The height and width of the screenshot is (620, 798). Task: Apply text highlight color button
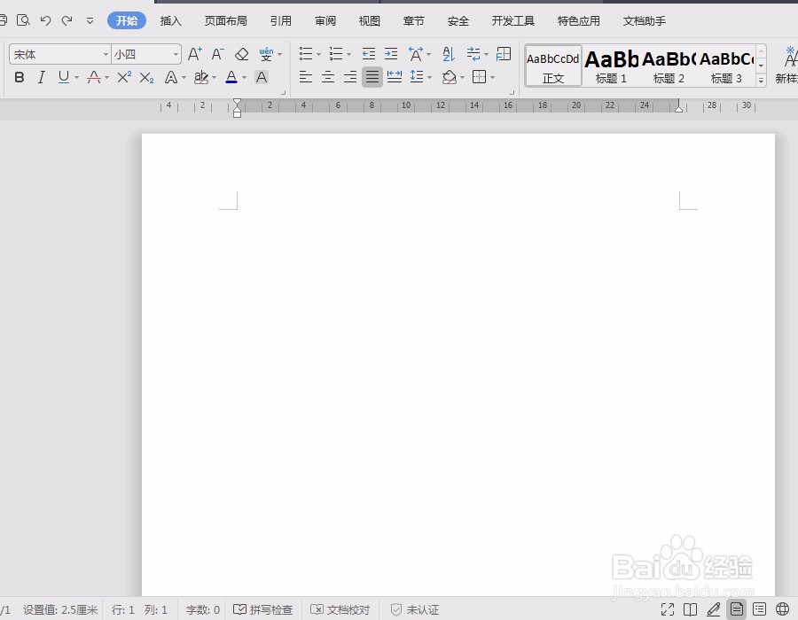pyautogui.click(x=201, y=77)
